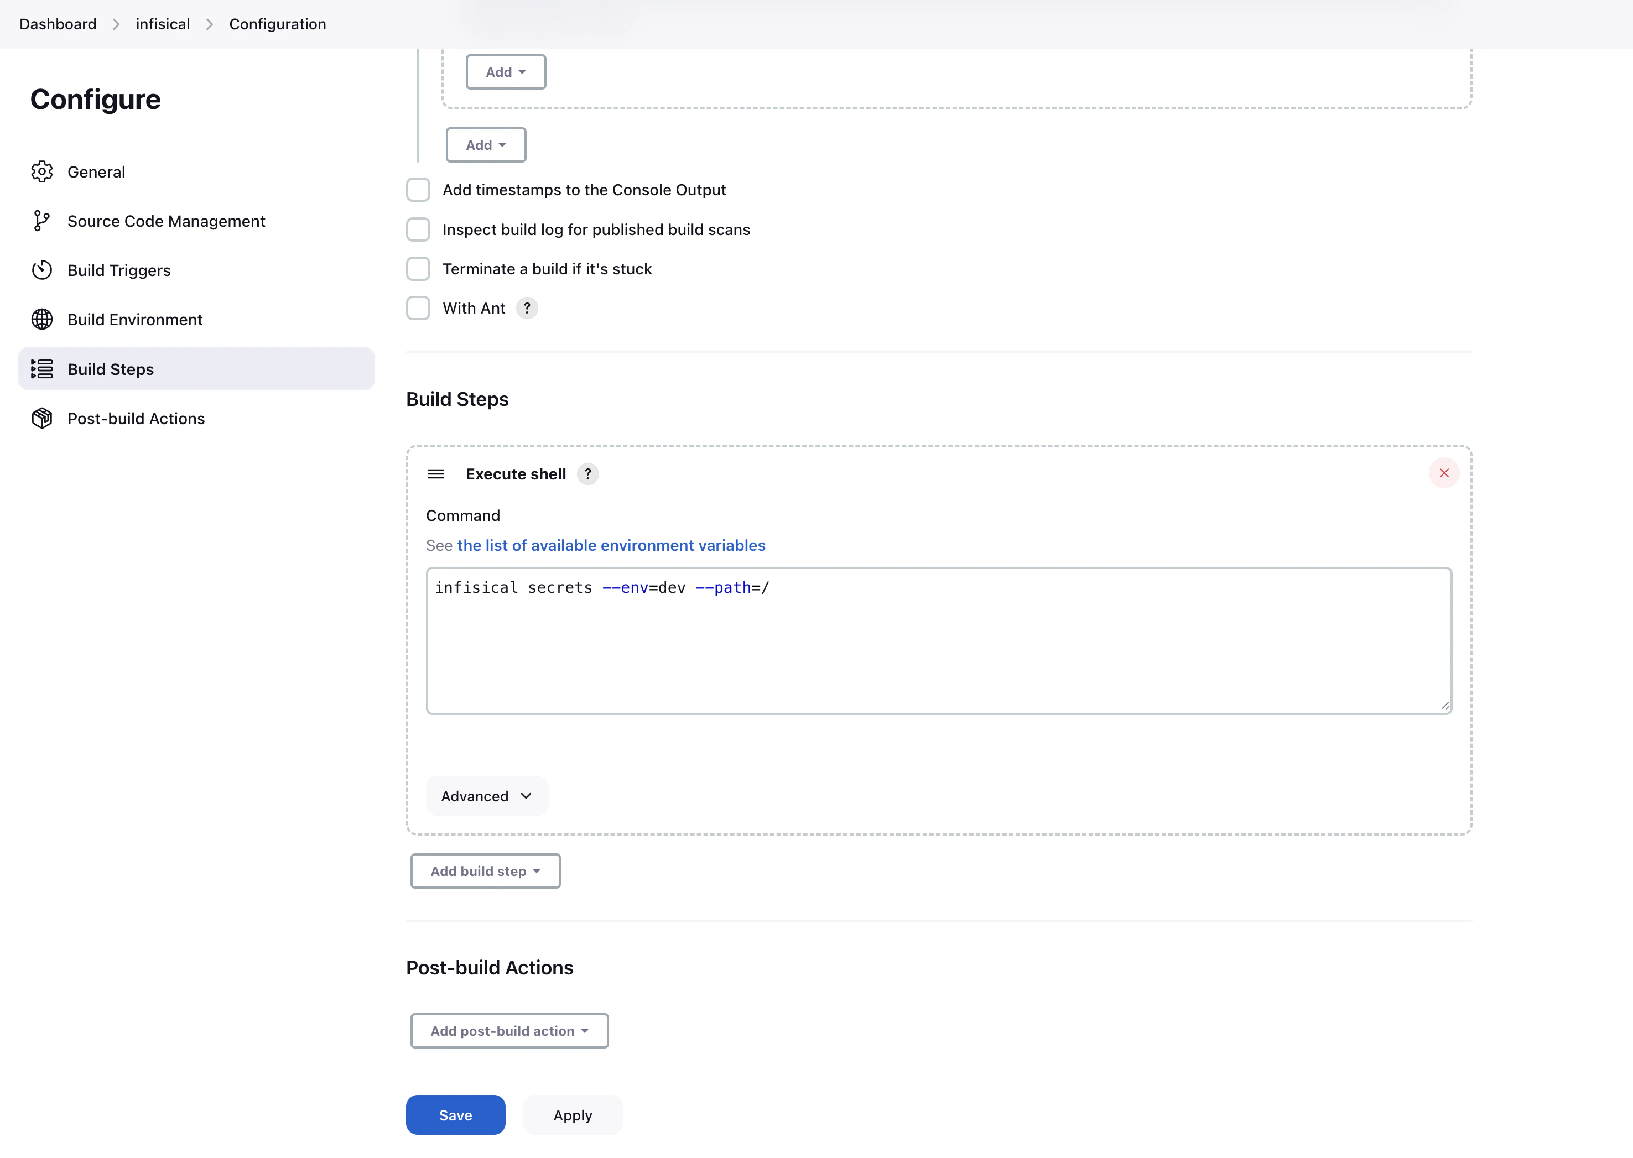Viewport: 1633px width, 1158px height.
Task: Save the job configuration
Action: click(456, 1114)
